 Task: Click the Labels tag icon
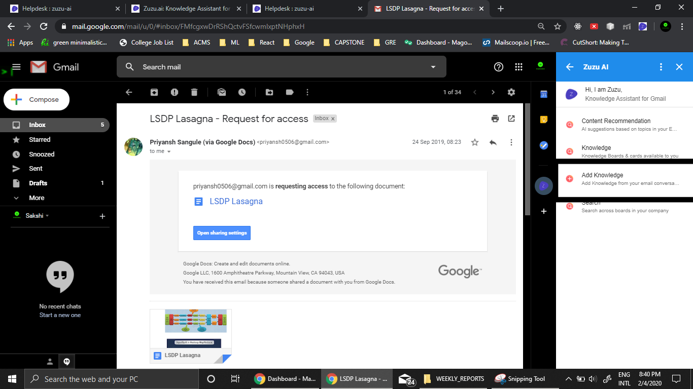tap(290, 92)
